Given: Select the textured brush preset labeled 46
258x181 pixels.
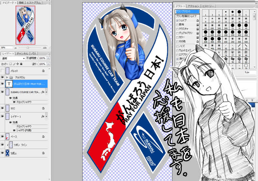Looking at the screenshot, I should coord(246,53).
